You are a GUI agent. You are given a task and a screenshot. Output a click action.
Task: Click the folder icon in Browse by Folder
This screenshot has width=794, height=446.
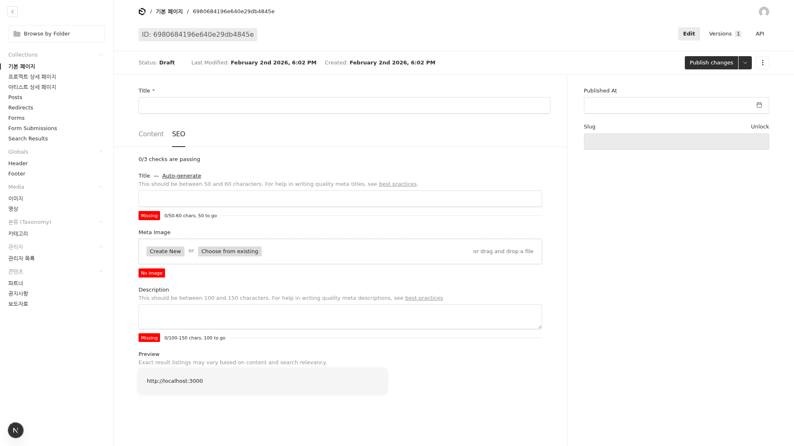(x=17, y=34)
